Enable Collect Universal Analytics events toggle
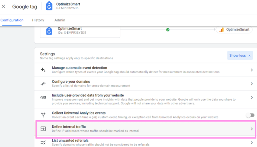 [x=250, y=115]
